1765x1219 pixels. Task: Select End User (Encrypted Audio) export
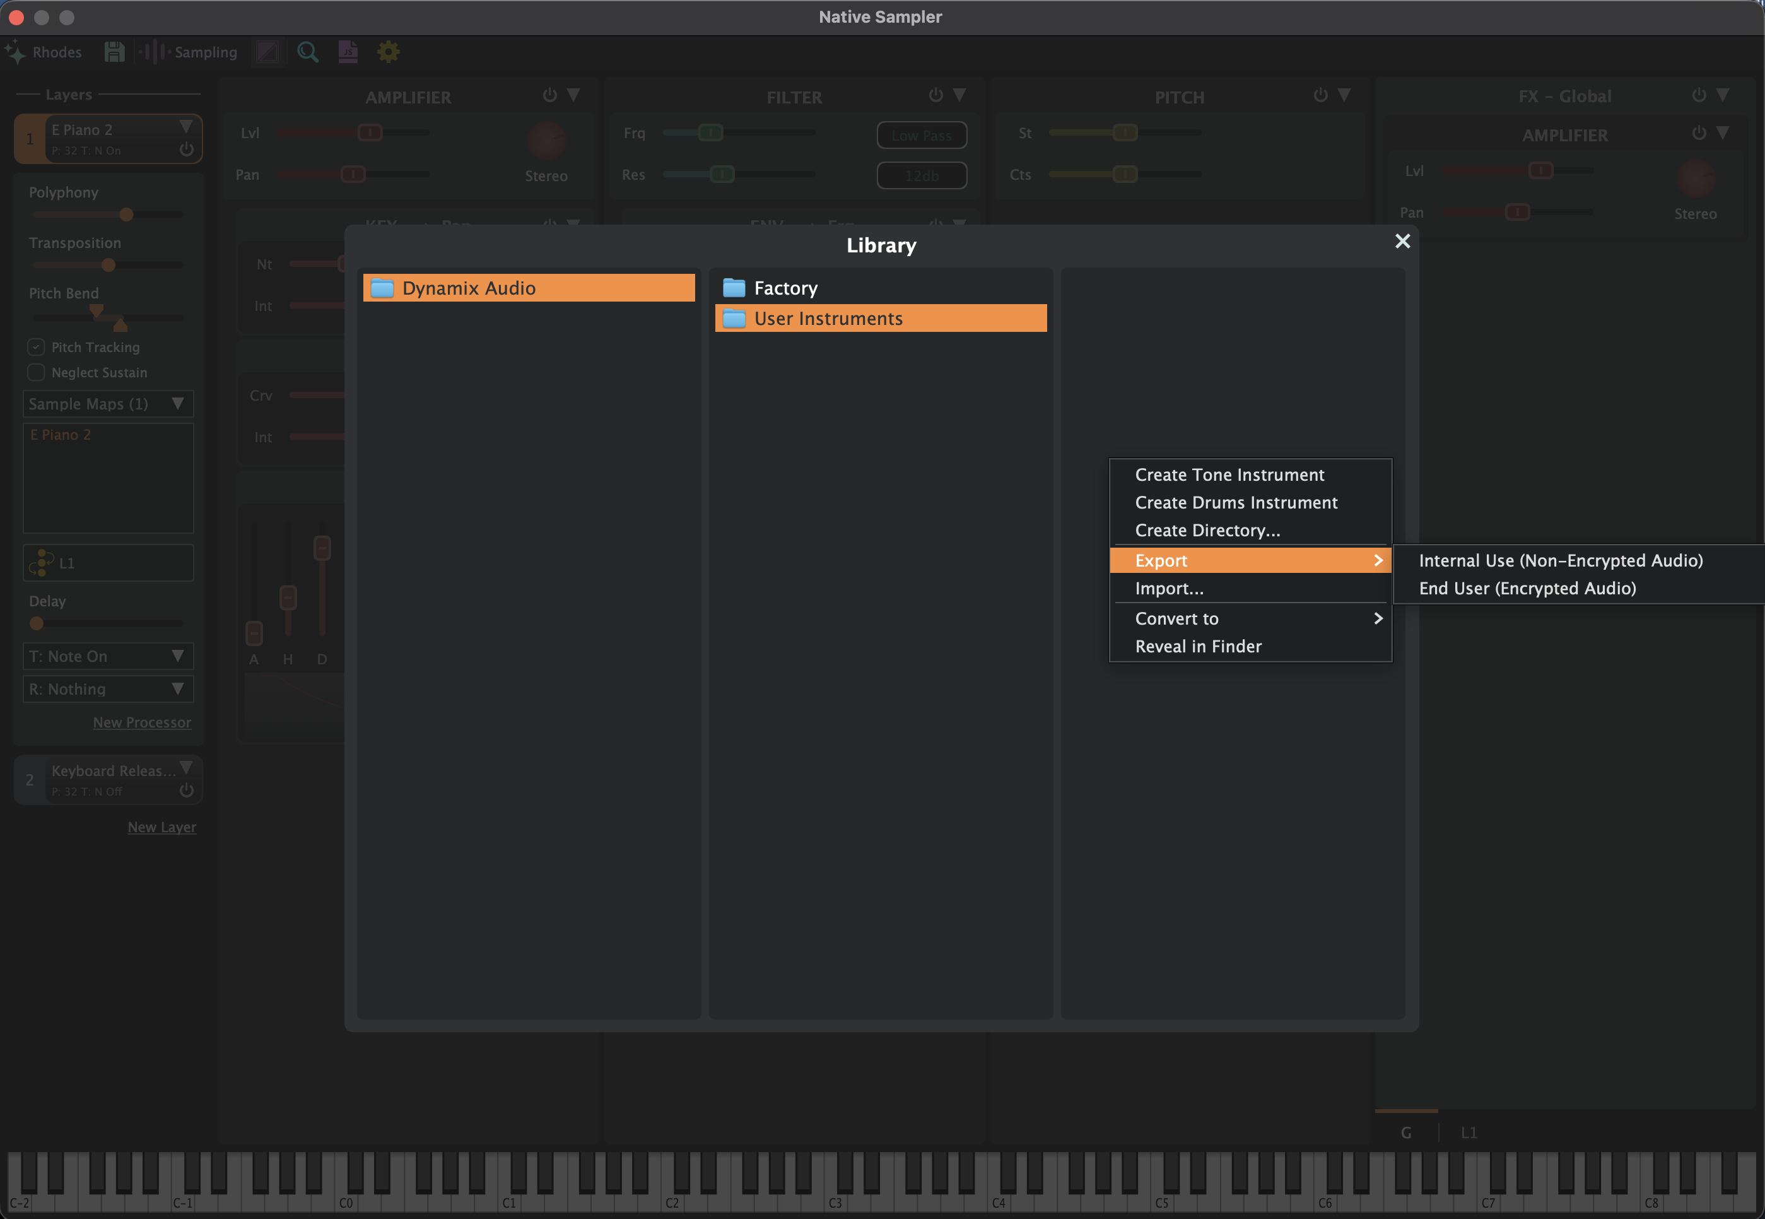pos(1527,588)
